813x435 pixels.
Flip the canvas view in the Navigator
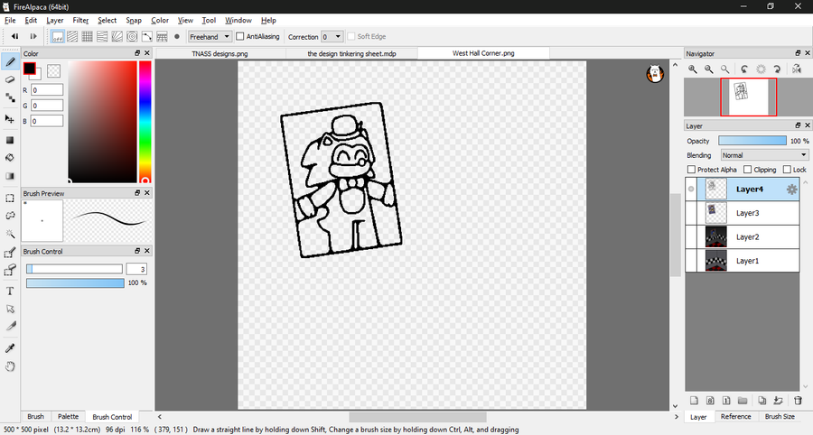797,69
